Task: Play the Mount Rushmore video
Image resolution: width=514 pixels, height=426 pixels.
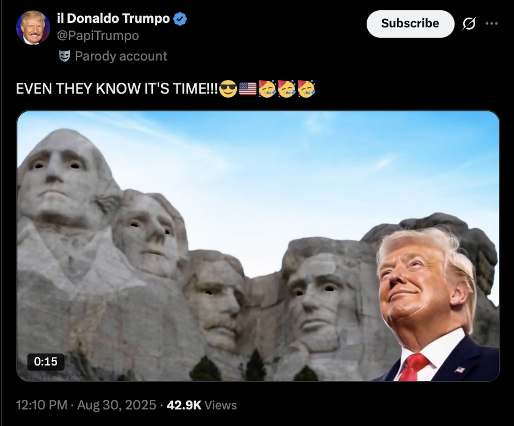Action: click(258, 246)
